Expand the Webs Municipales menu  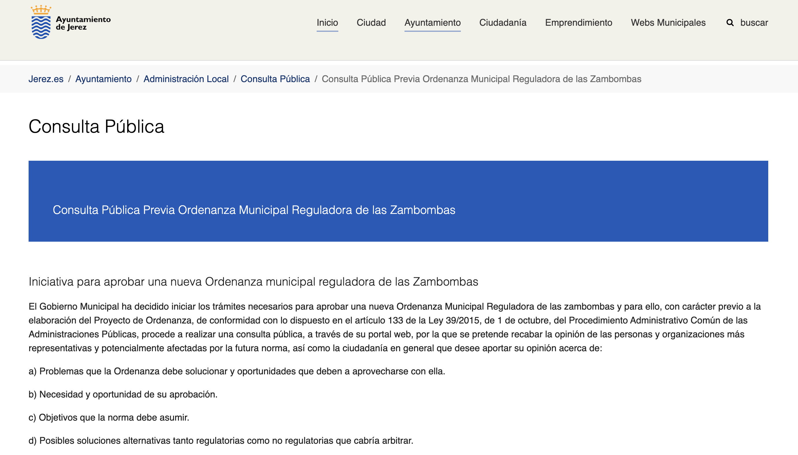pyautogui.click(x=668, y=23)
